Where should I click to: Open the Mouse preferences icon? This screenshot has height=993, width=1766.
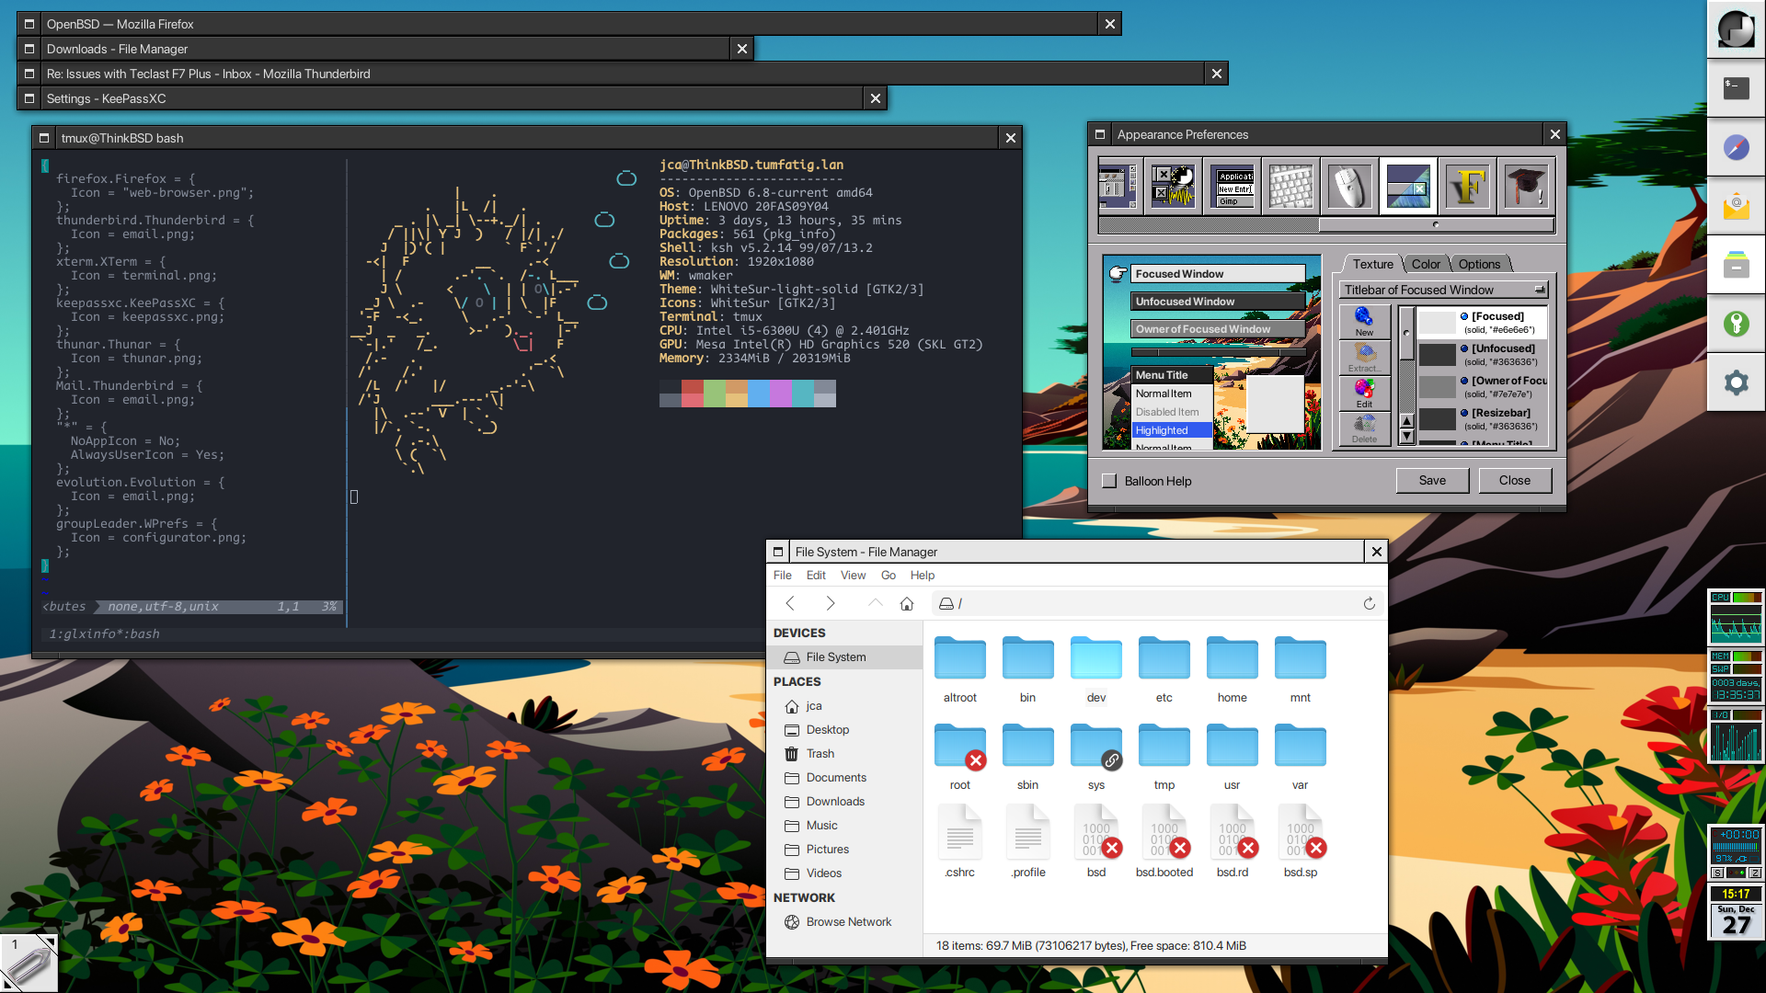click(1349, 187)
